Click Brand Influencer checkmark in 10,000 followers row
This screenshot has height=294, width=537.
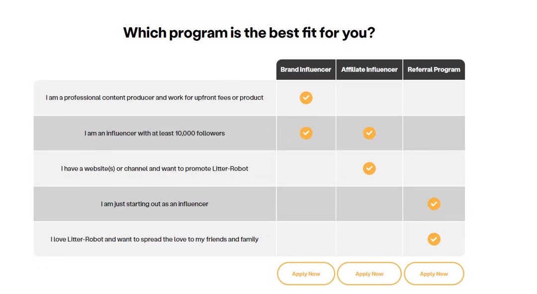tap(306, 133)
